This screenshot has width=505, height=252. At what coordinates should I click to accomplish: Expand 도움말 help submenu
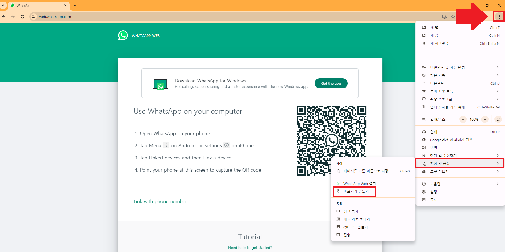click(460, 184)
